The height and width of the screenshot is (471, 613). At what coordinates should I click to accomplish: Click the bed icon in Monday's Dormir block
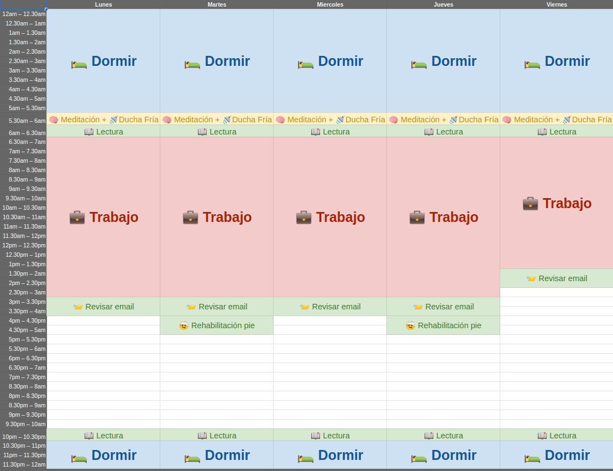tap(79, 64)
